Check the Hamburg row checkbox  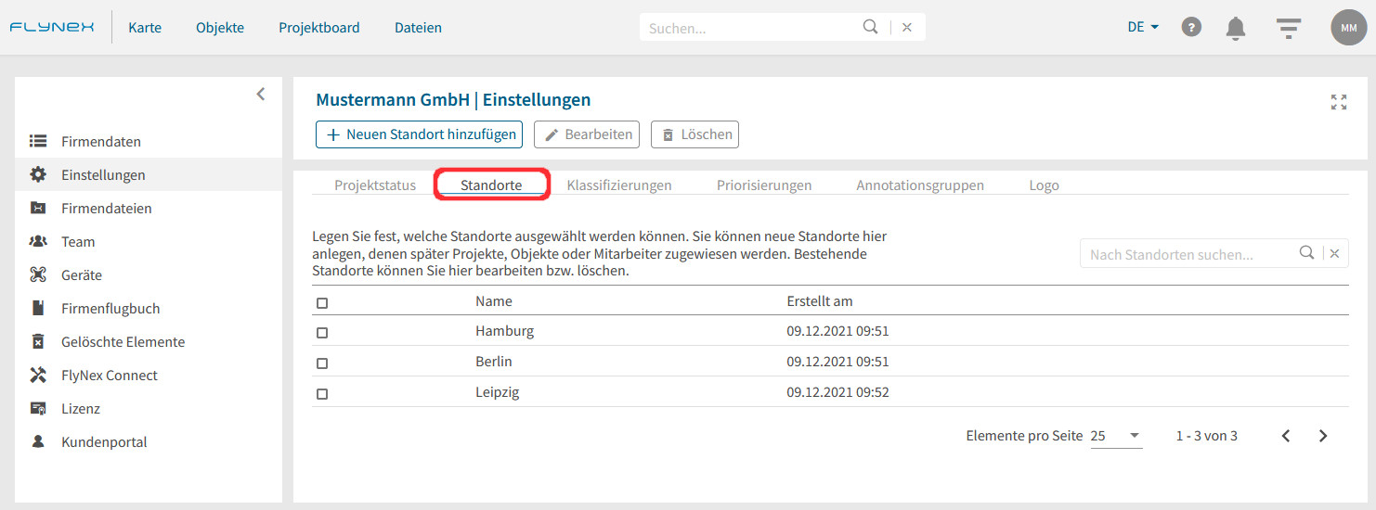[322, 332]
